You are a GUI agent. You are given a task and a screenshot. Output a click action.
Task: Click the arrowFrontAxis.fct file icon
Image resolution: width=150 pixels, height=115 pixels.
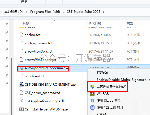22,51
